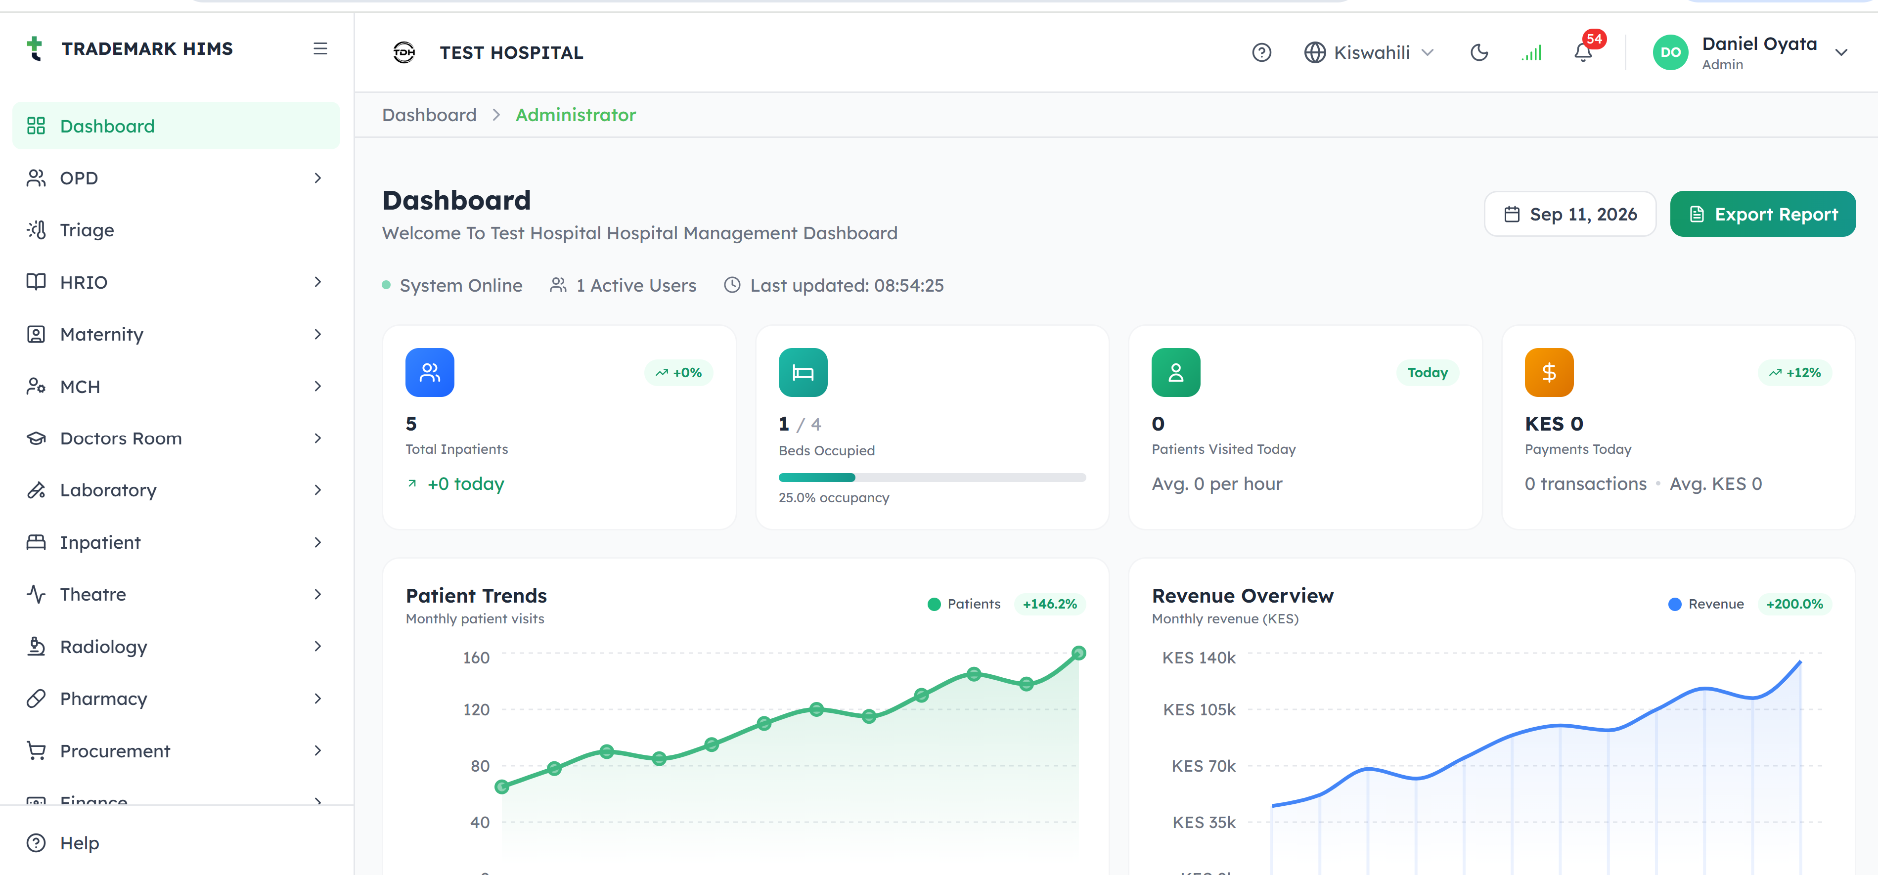Open the Daniel Oyata user menu chevron
The height and width of the screenshot is (875, 1878).
[1841, 52]
